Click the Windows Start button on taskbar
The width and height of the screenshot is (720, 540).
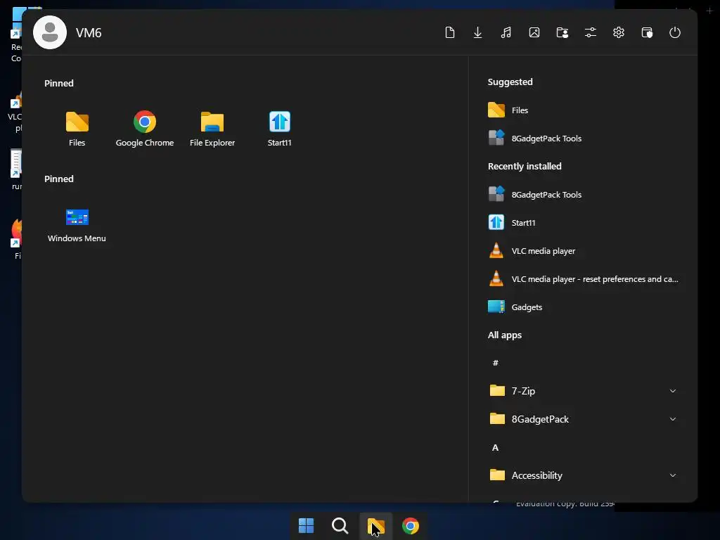307,526
